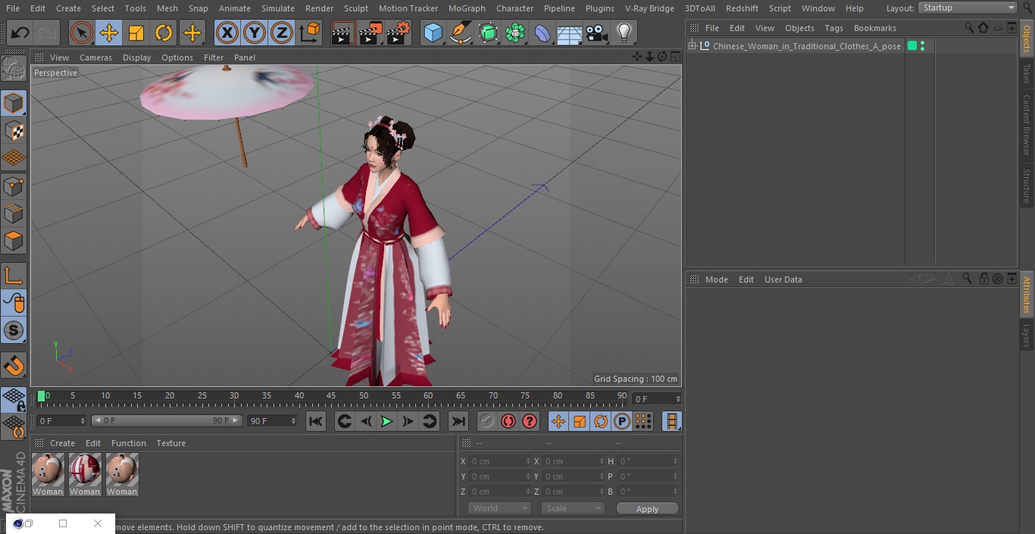The image size is (1035, 534).
Task: Play animation forward
Action: (386, 421)
